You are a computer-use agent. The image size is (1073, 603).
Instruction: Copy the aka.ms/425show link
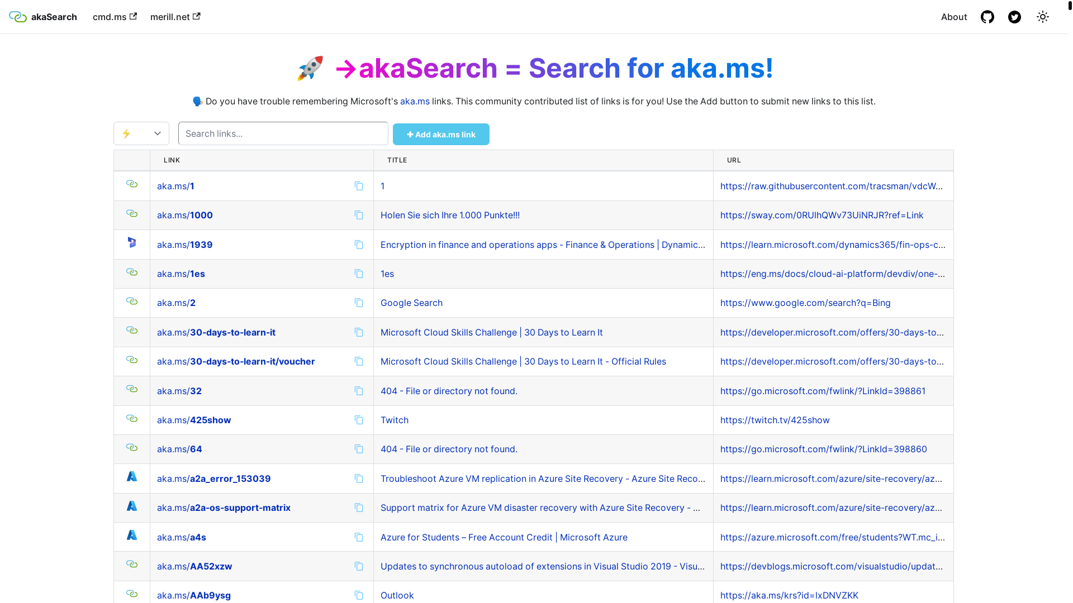point(359,420)
